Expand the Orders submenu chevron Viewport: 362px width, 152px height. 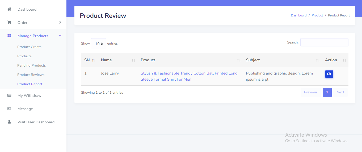click(60, 22)
